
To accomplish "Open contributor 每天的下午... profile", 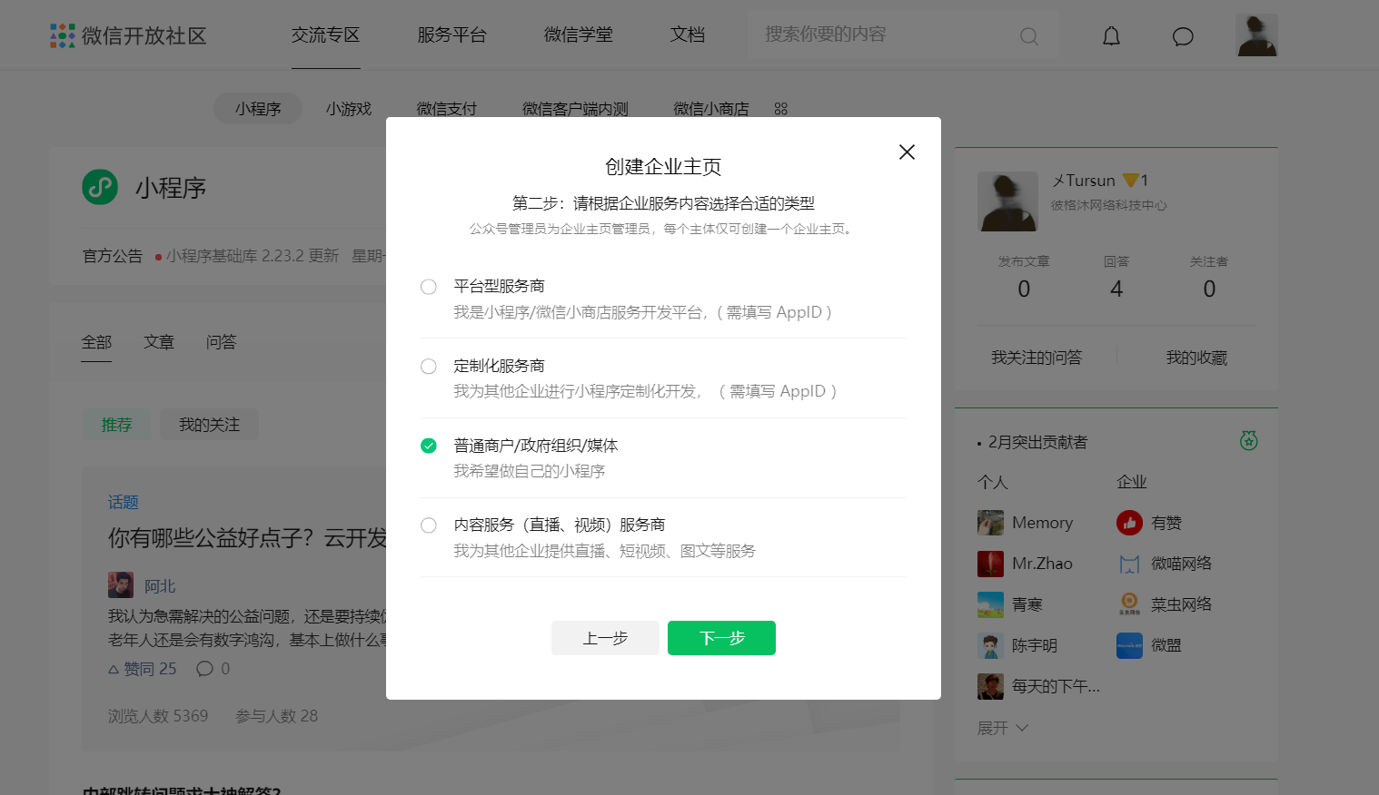I will pyautogui.click(x=1057, y=687).
